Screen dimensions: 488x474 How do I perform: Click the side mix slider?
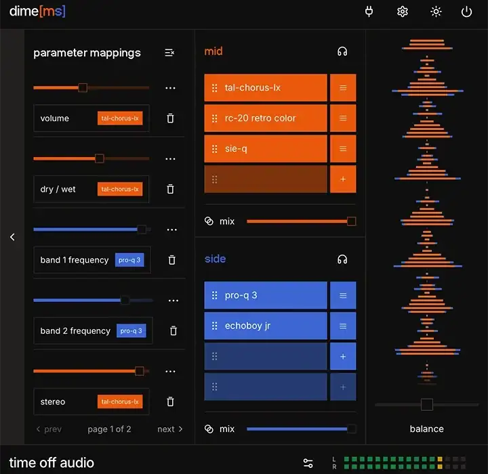[x=301, y=429]
